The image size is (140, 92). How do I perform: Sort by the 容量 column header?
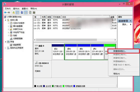click(x=113, y=17)
